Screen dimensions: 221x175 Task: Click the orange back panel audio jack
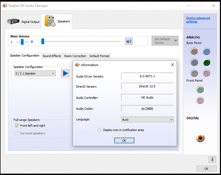[194, 51]
